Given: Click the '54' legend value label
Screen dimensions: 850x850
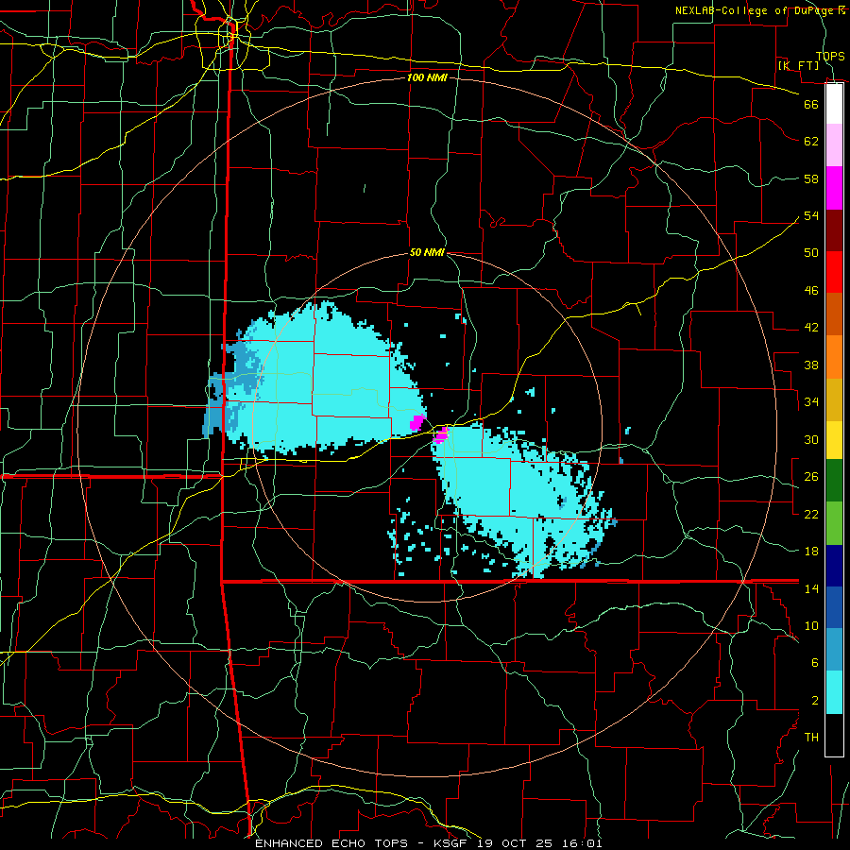Looking at the screenshot, I should (811, 215).
